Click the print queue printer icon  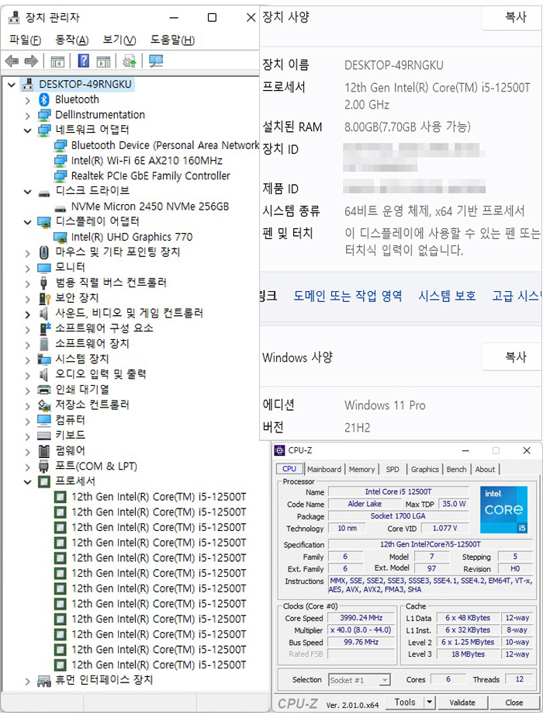tap(44, 390)
